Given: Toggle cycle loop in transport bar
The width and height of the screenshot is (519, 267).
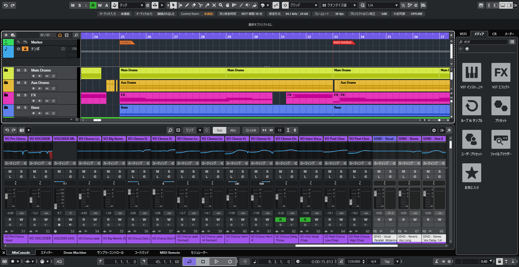Looking at the screenshot, I should coord(189,261).
